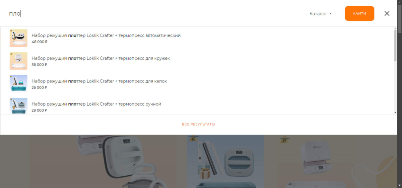
Task: Open thumbnail of термопресс для кружек set
Action: tap(18, 61)
